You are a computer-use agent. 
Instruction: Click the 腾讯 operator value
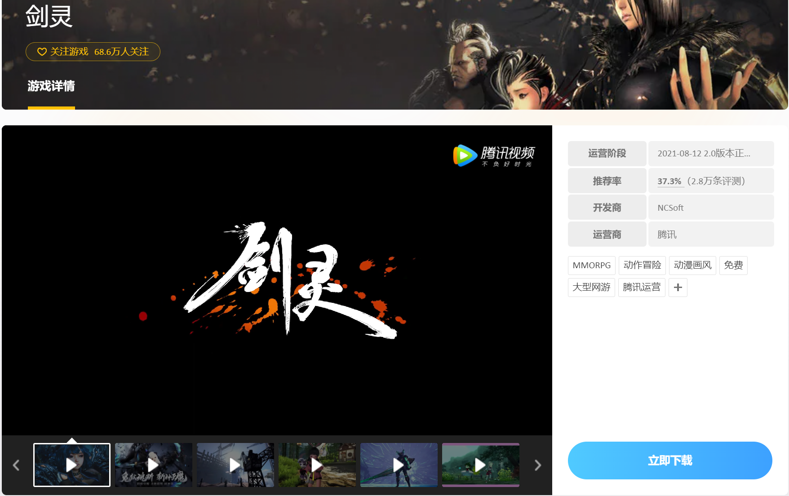click(x=667, y=235)
